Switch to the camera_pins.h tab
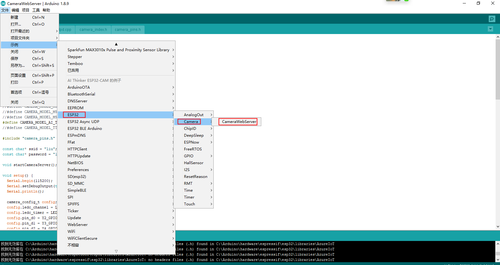 [x=128, y=30]
